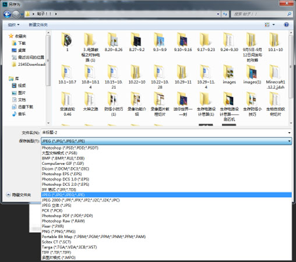The image size is (296, 262).
Task: Click the file list vertical scrollbar
Action: pyautogui.click(x=291, y=77)
